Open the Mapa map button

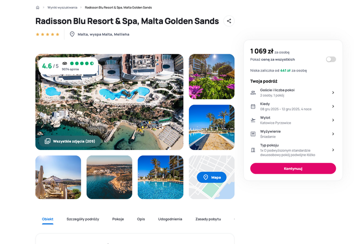click(212, 177)
